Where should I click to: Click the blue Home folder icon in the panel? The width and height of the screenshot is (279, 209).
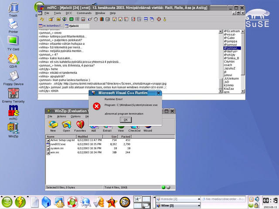(x=46, y=202)
